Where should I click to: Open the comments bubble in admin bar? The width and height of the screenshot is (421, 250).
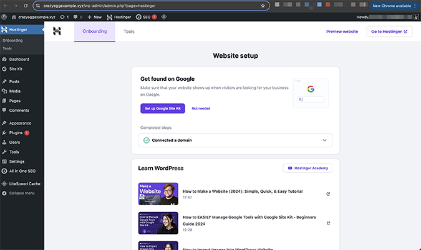coord(78,17)
